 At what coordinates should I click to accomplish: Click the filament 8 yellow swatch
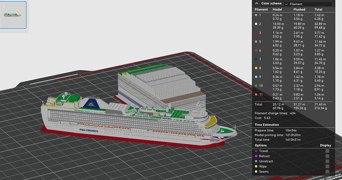point(256,68)
